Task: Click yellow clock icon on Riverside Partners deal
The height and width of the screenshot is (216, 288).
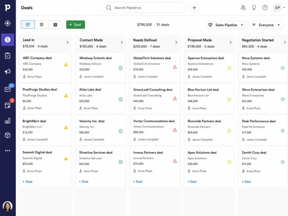Action: [229, 131]
